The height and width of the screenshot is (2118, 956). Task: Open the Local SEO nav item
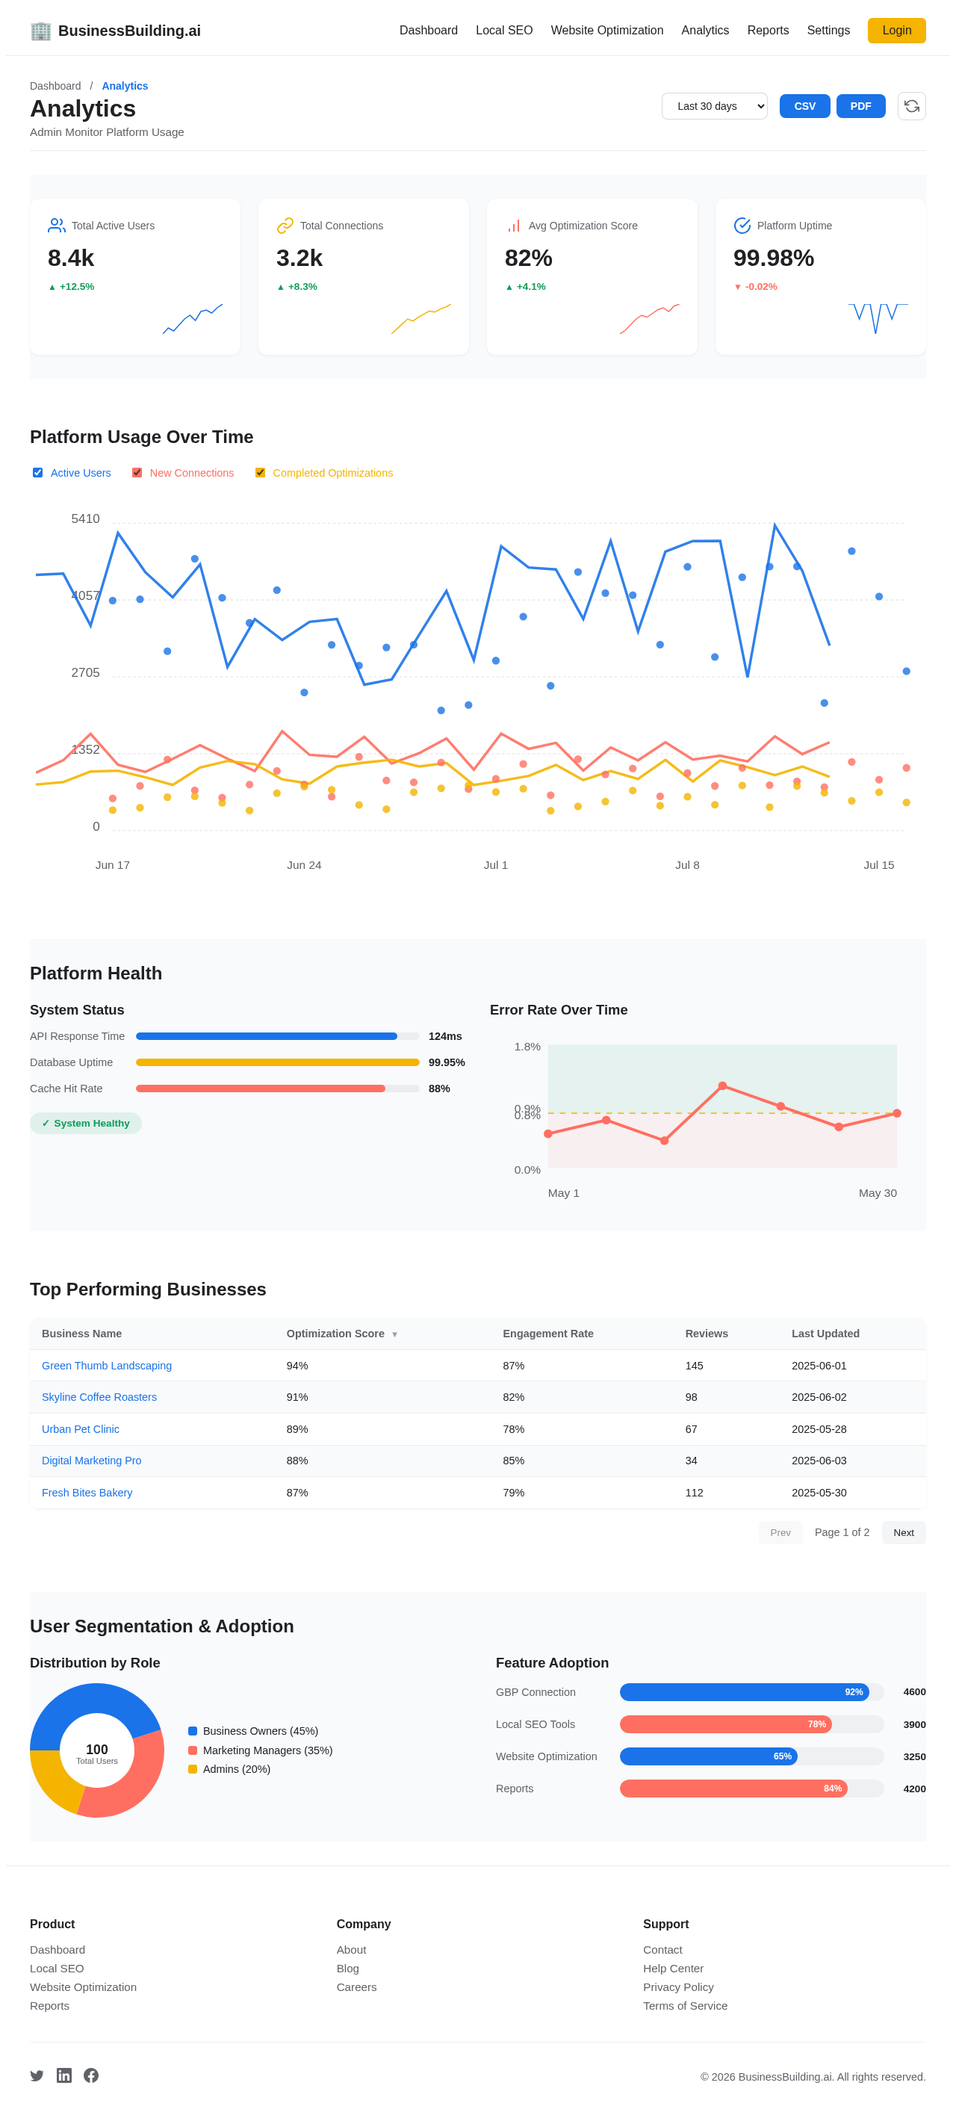pos(504,31)
